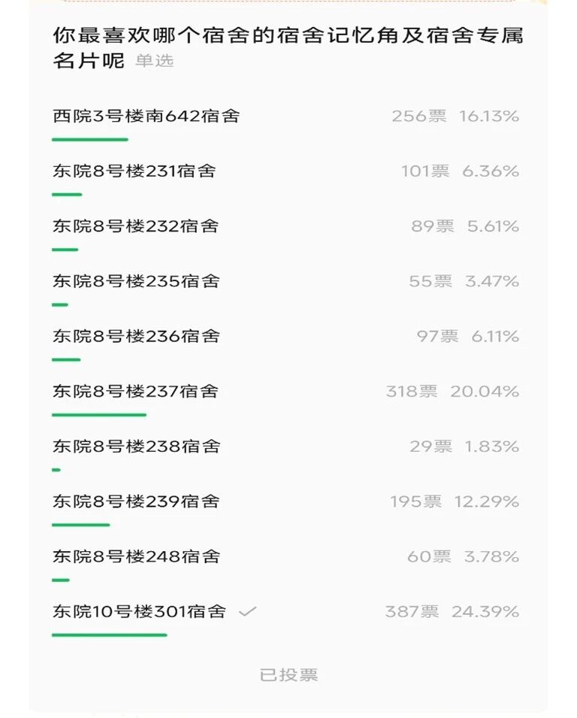The image size is (577, 718).
Task: Pick the 东院8号楼237宿舍 option
Action: point(135,391)
